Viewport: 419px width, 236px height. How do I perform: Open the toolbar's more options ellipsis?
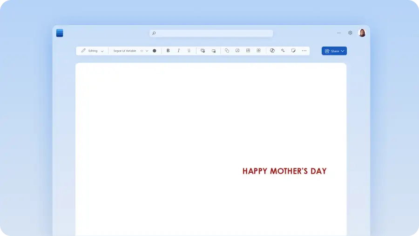tap(304, 51)
